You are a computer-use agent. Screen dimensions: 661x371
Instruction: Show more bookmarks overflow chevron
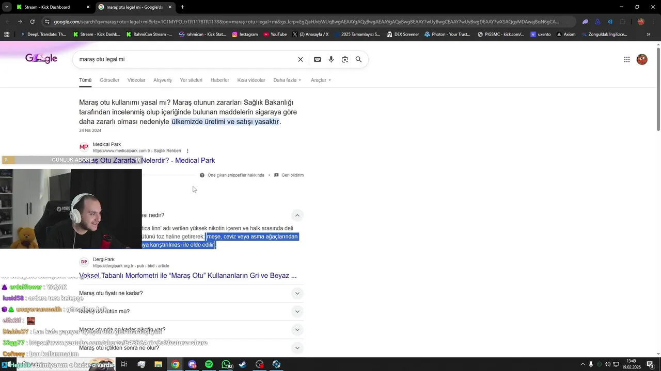coord(648,35)
